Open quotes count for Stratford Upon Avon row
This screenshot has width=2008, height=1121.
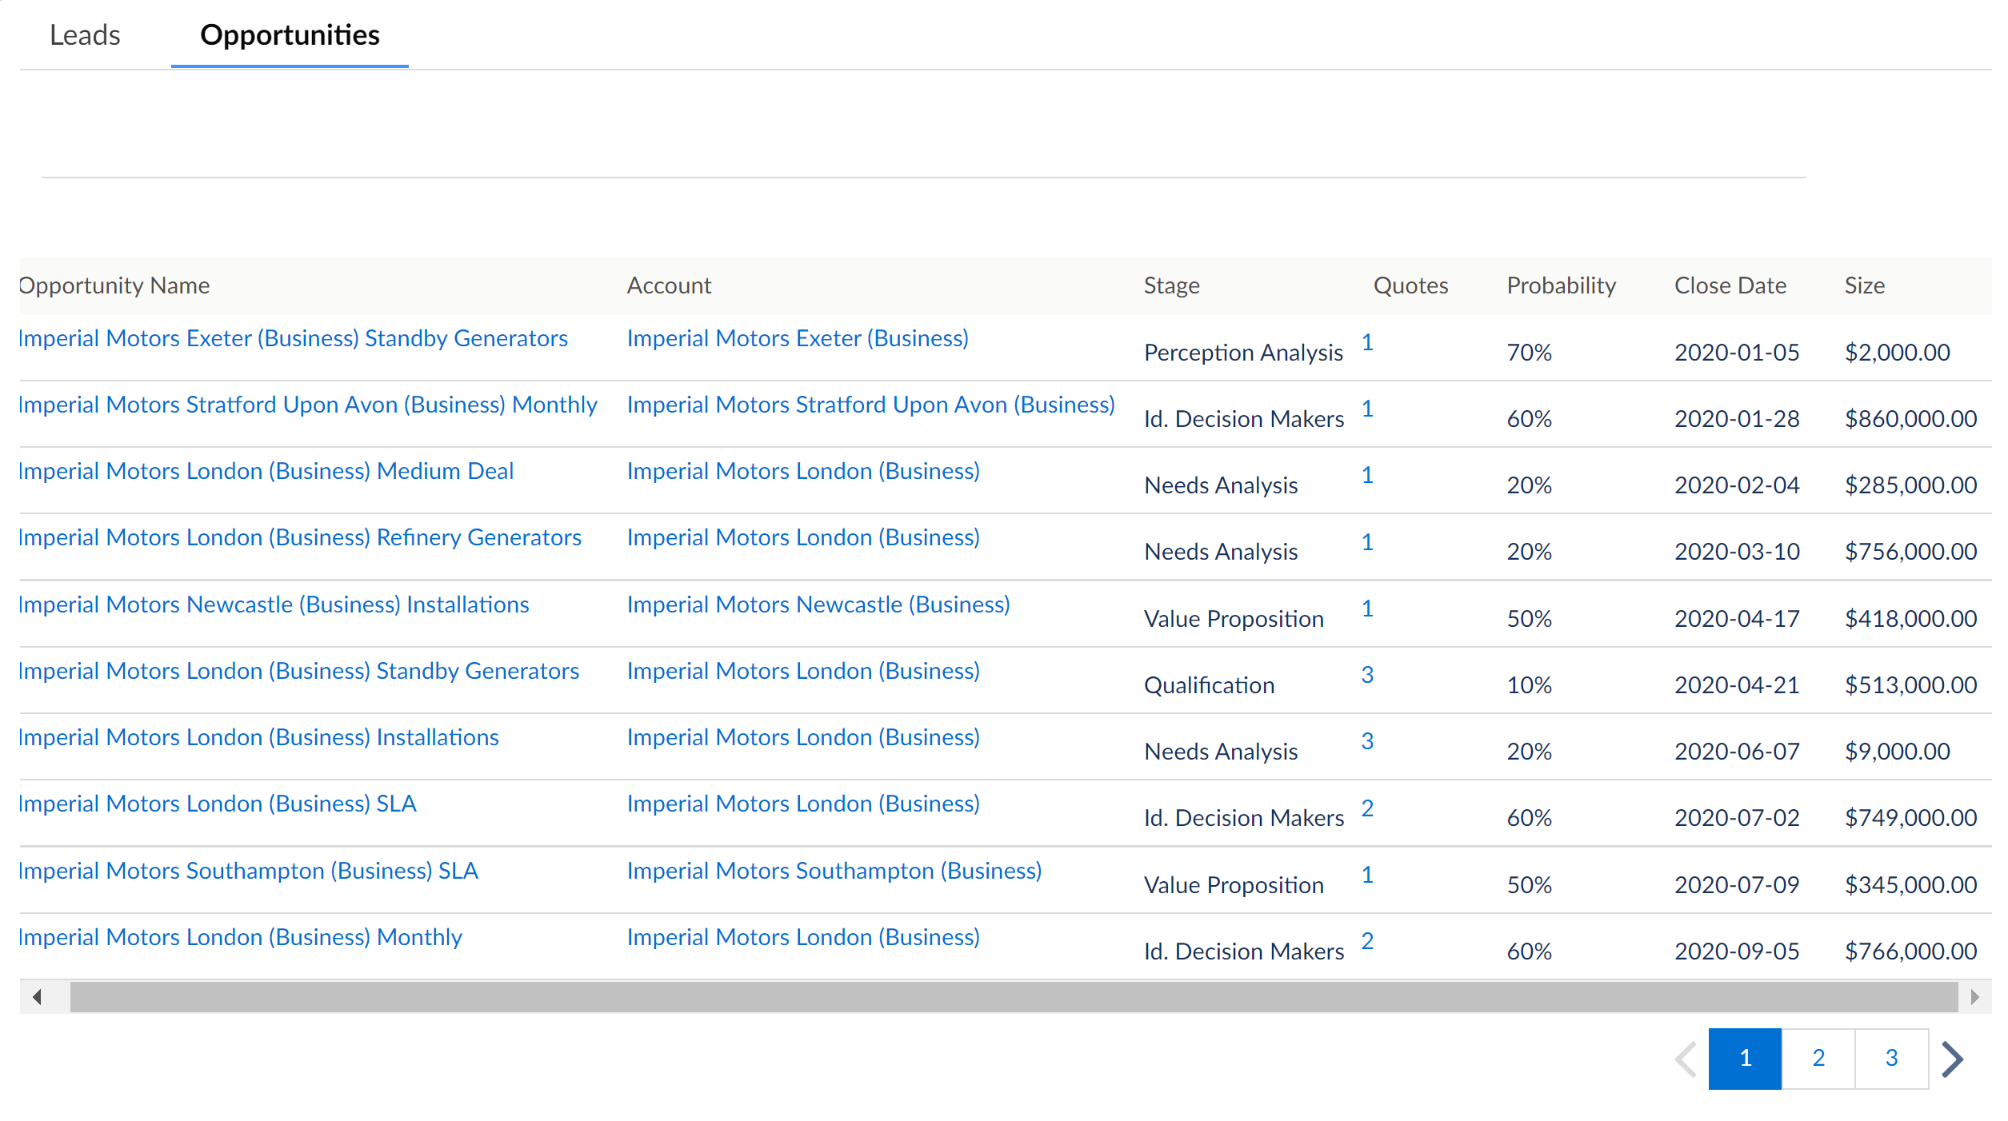(x=1367, y=409)
